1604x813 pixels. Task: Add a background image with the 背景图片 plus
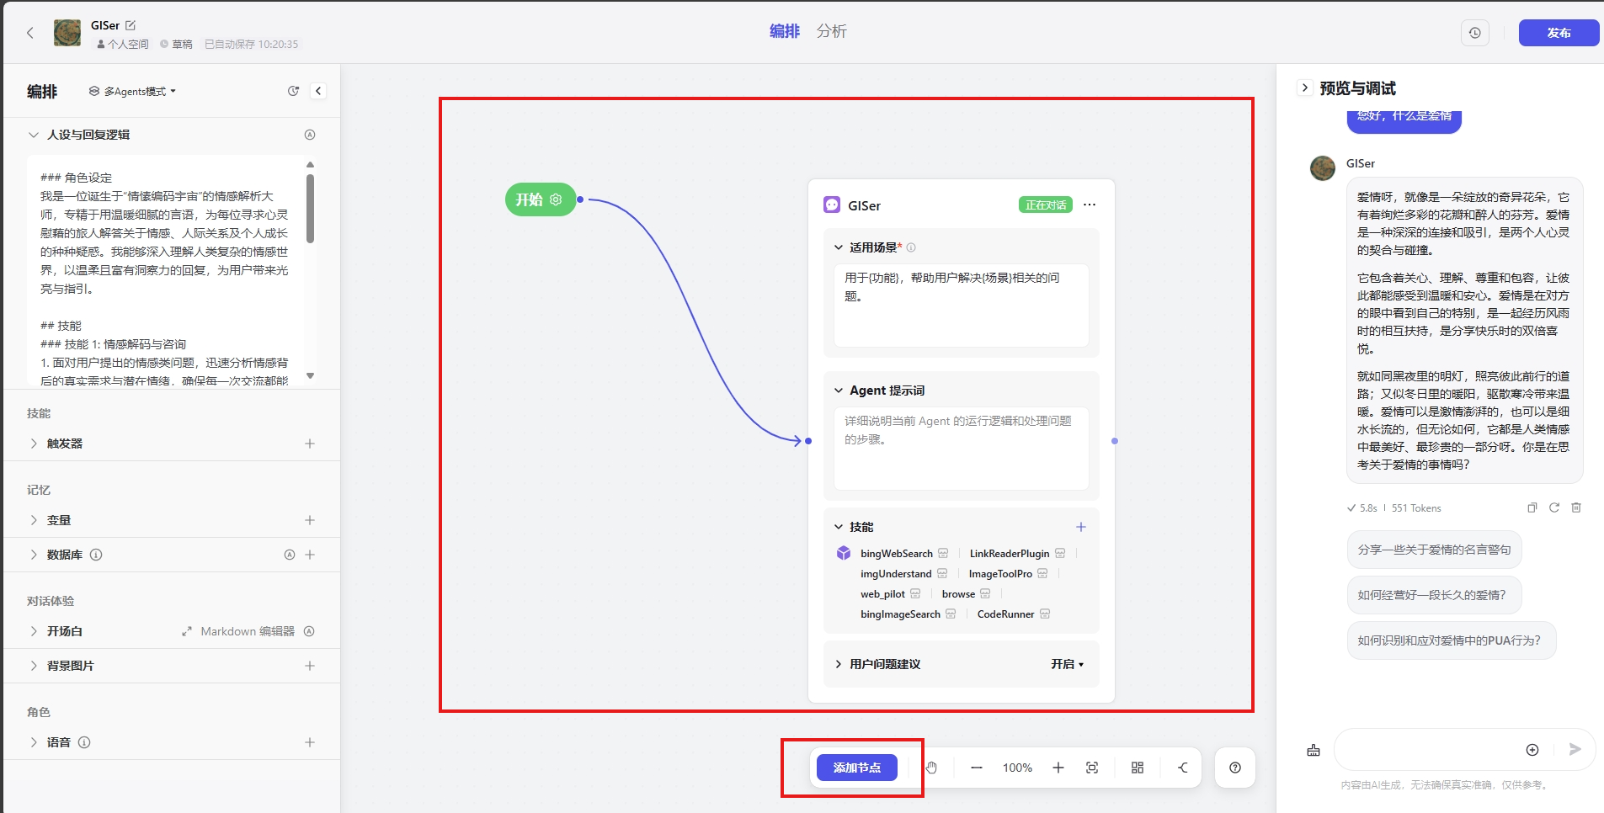(x=310, y=666)
